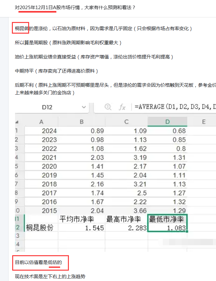Click the line 现在技术面是左下右上的上涨趋势

pos(50,277)
